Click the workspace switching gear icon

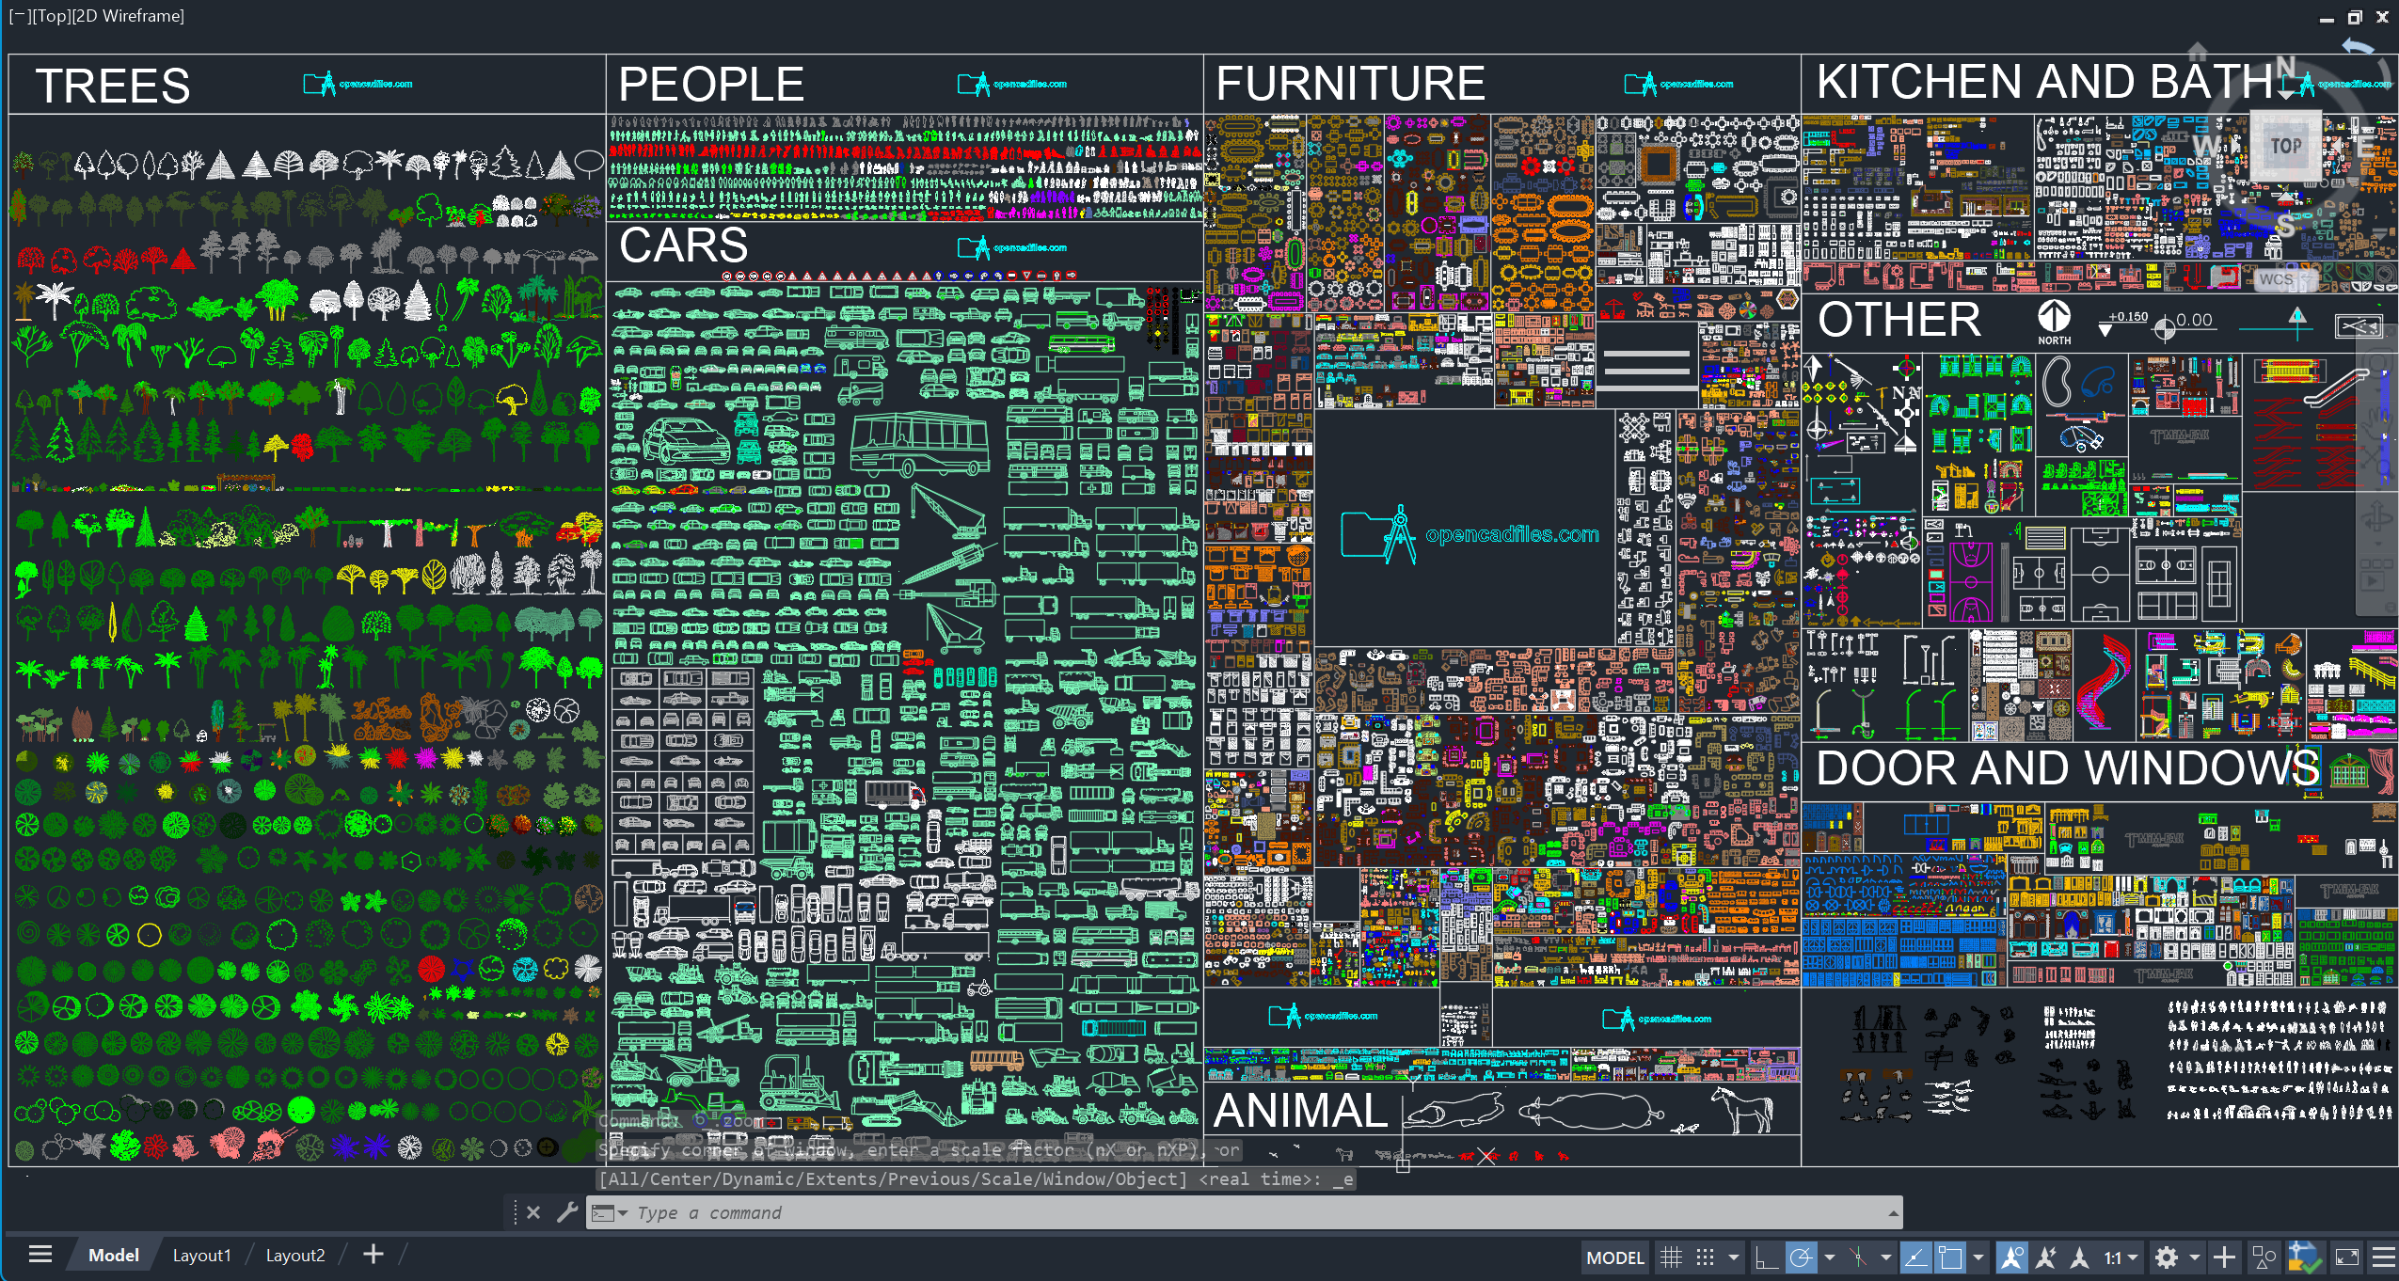(x=2167, y=1257)
